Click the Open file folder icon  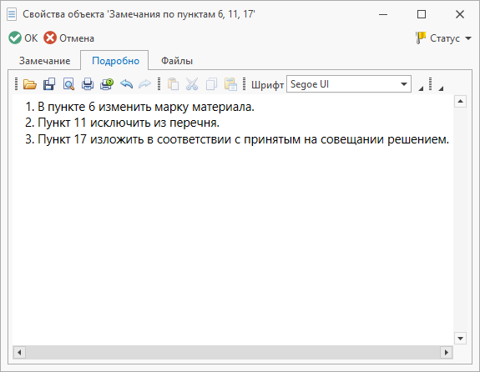pos(30,83)
